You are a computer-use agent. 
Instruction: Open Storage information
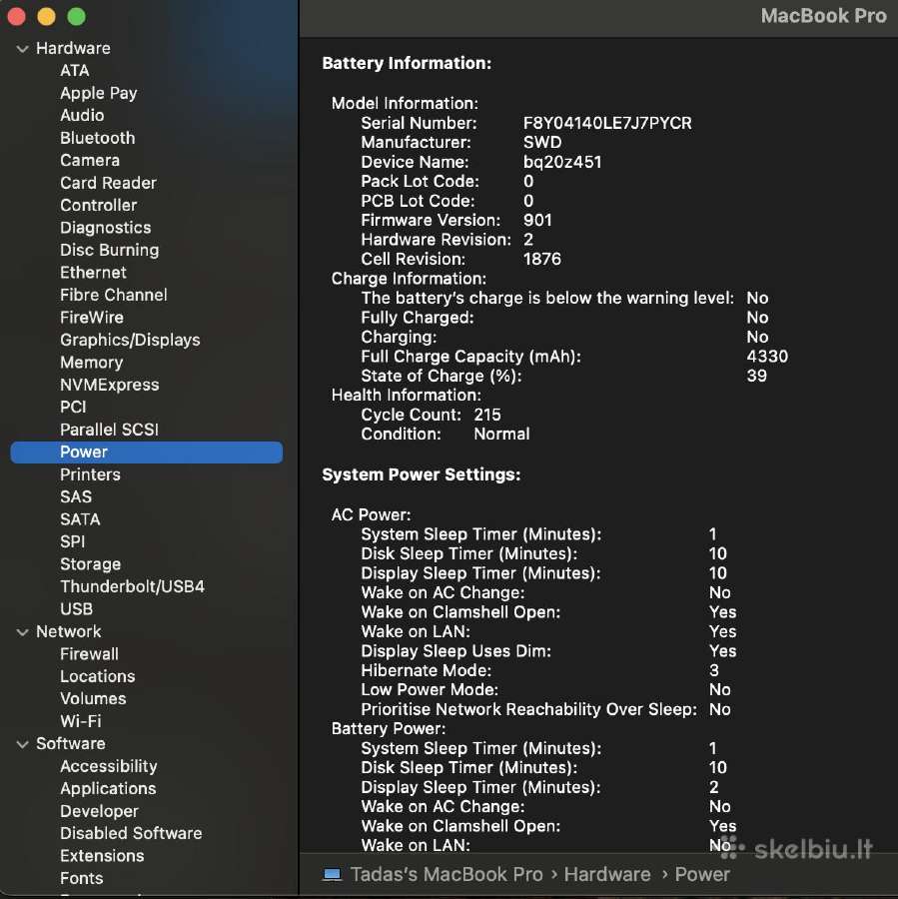click(x=91, y=564)
